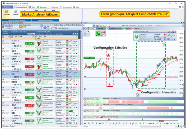Open chart settings wrench beside the date
Viewport: 186px width, 129px height.
pos(183,26)
